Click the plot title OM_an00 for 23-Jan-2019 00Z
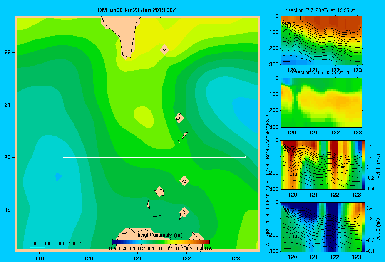The height and width of the screenshot is (262, 385). pyautogui.click(x=137, y=10)
